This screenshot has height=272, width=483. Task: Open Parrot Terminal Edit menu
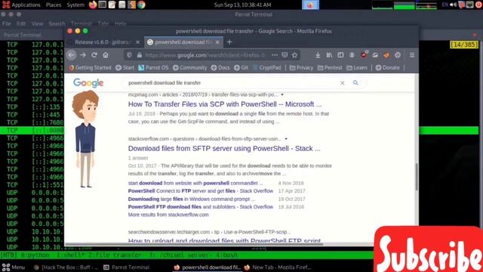tap(21, 23)
